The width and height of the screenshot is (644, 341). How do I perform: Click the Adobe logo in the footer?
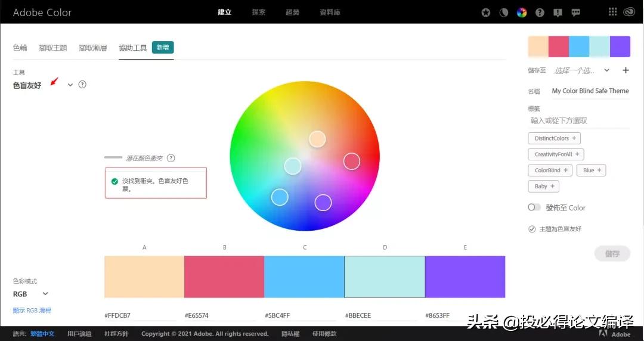[616, 334]
